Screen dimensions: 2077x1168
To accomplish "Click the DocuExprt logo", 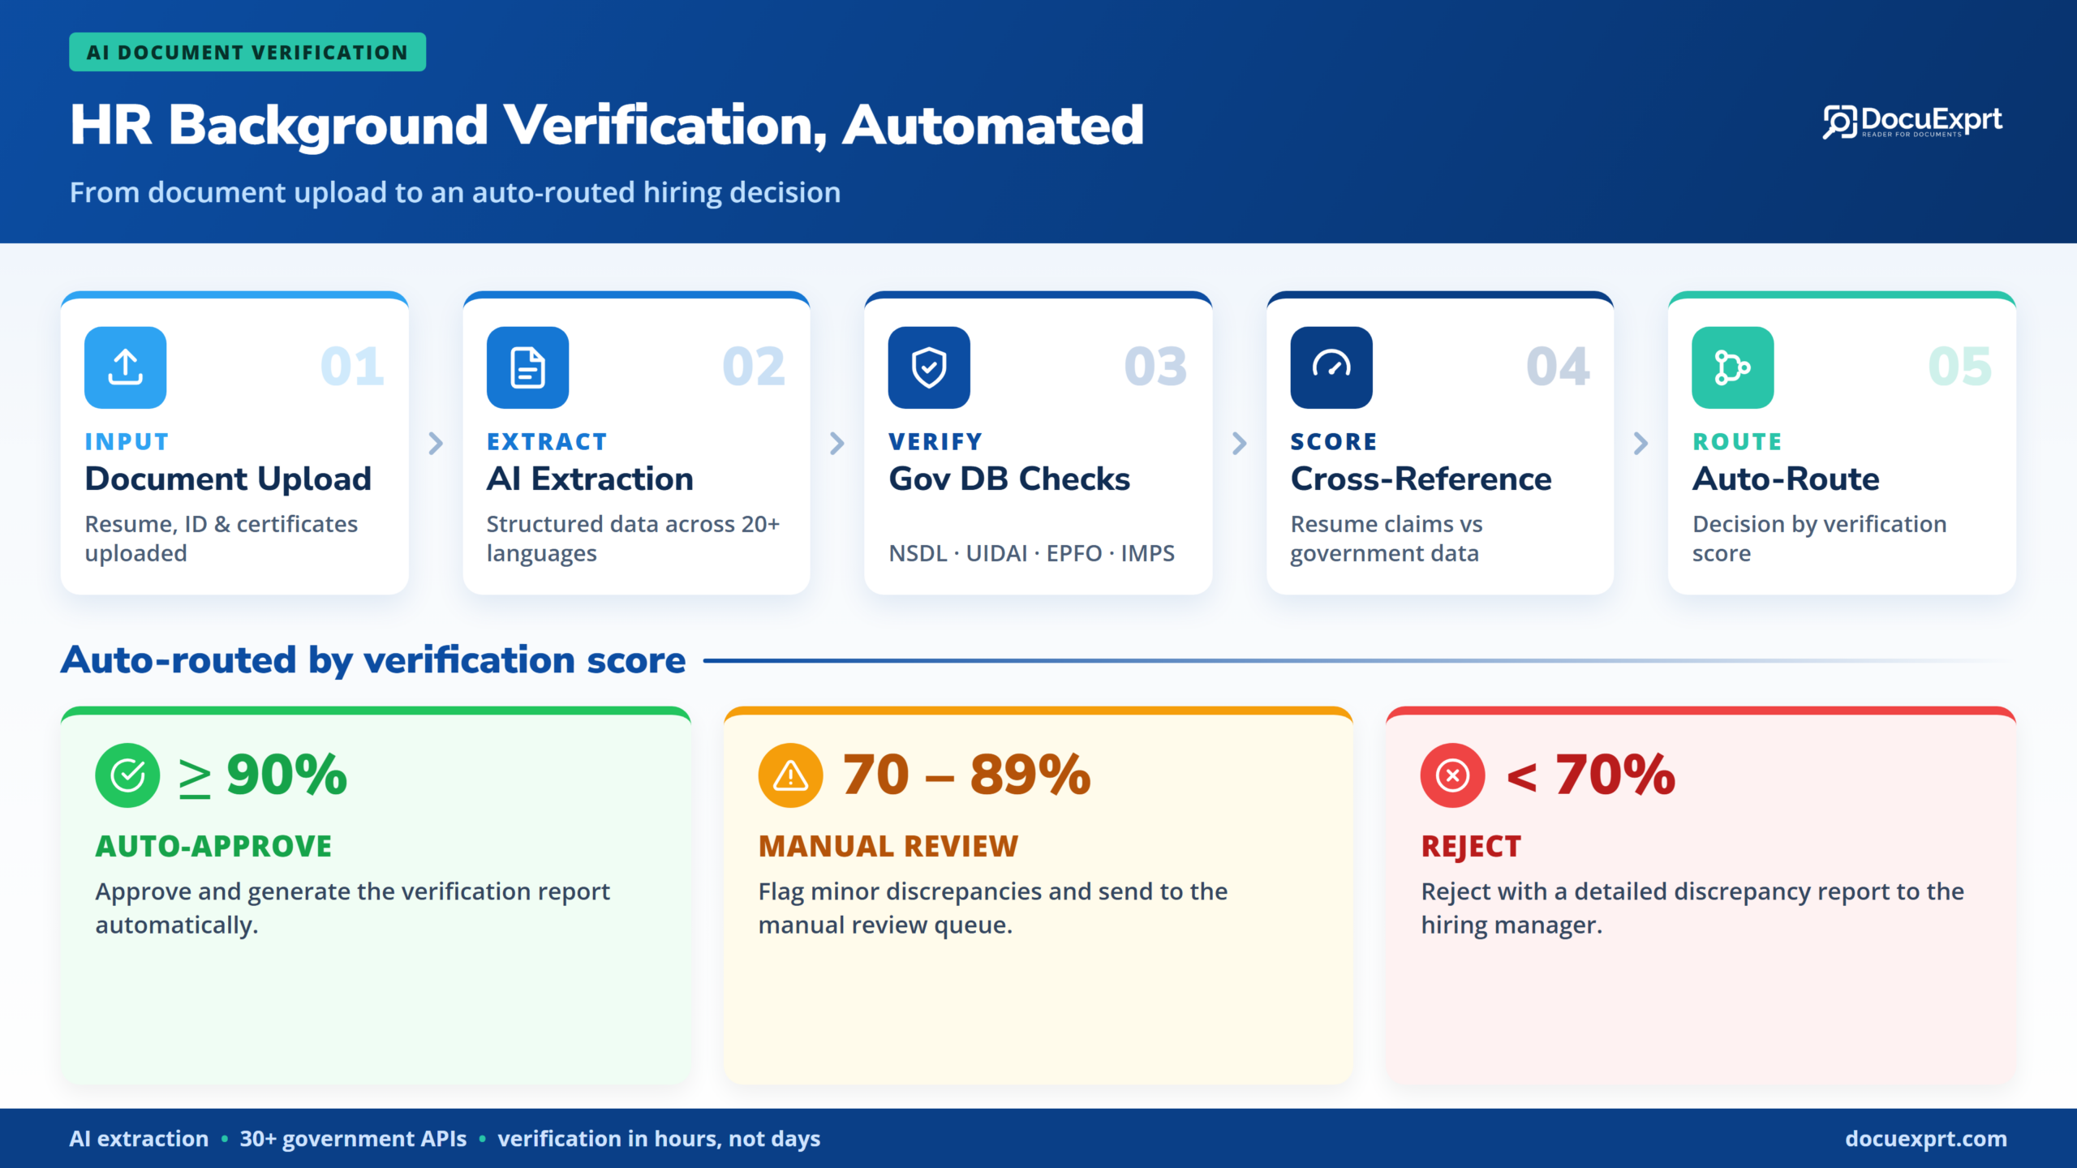I will click(x=1912, y=122).
